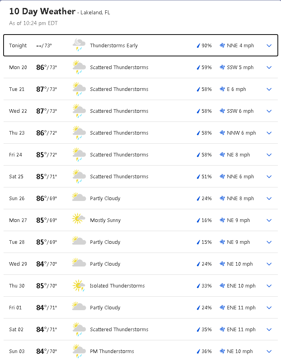Expand Mon 20 forecast with chevron
Image resolution: width=281 pixels, height=359 pixels.
[x=269, y=68]
